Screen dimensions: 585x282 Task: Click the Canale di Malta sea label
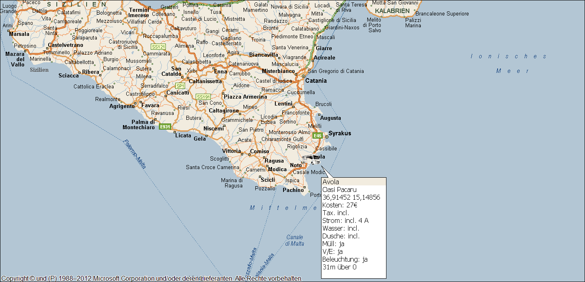(295, 240)
